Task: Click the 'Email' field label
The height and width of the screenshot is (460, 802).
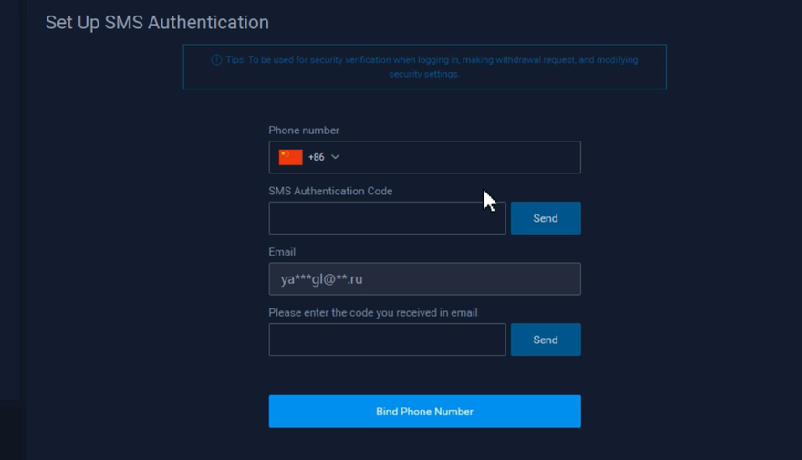Action: (282, 252)
